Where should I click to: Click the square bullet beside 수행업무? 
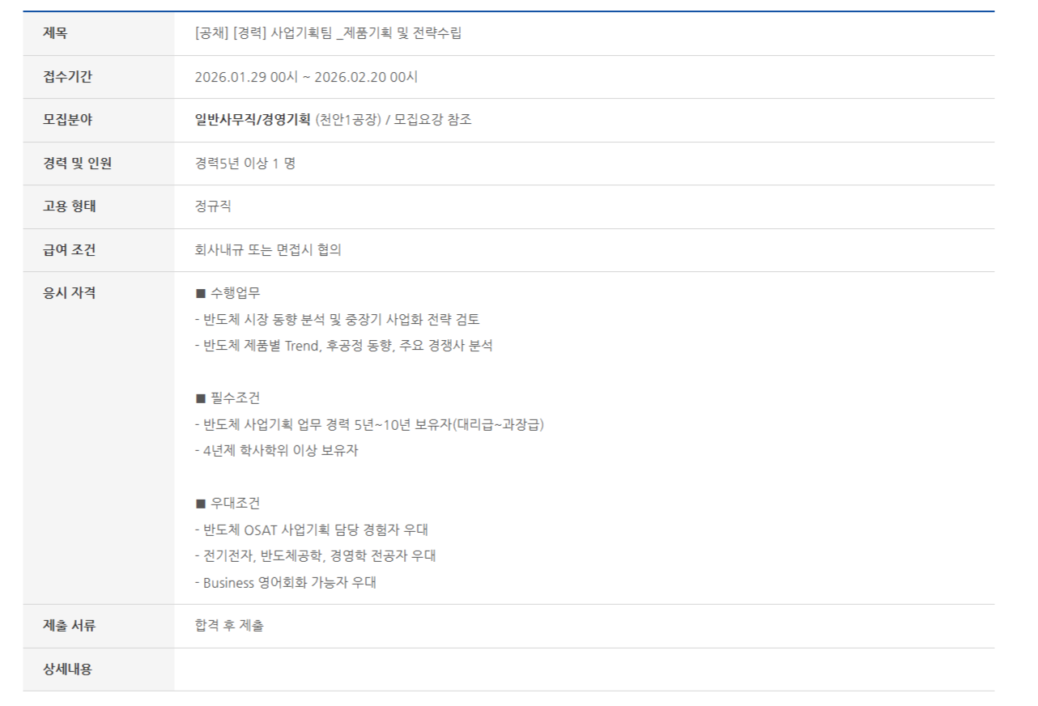pyautogui.click(x=201, y=293)
